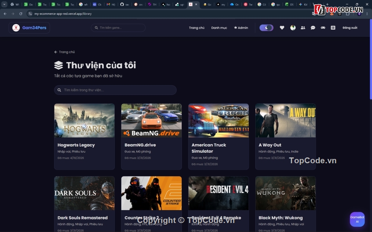The image size is (372, 232).
Task: Open wishlist heart icon
Action: click(282, 28)
